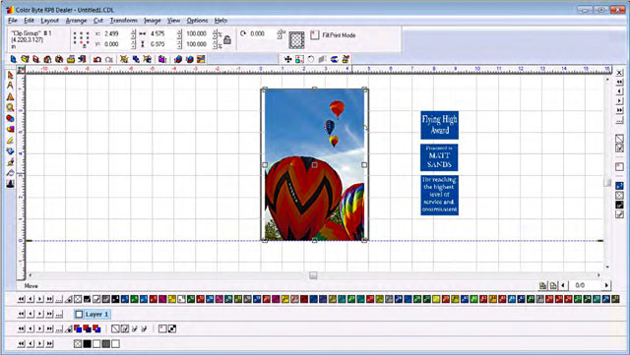630x355 pixels.
Task: Click the print icon in toolbar
Action: (71, 59)
